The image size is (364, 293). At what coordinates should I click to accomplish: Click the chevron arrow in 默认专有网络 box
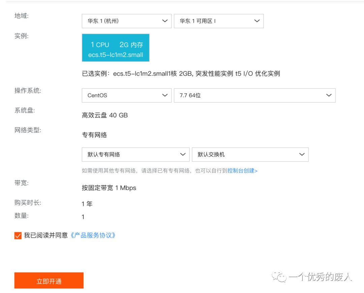(x=182, y=155)
